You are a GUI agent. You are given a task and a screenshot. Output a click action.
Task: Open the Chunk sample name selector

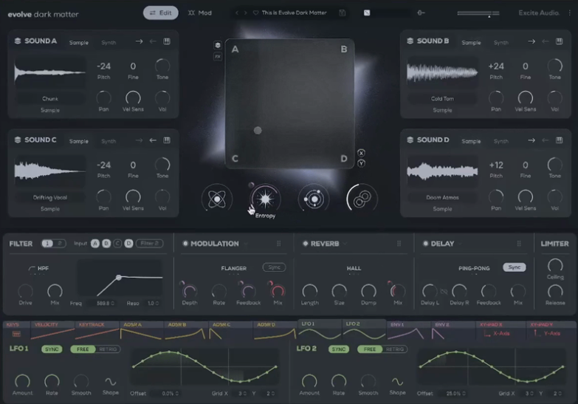[50, 99]
